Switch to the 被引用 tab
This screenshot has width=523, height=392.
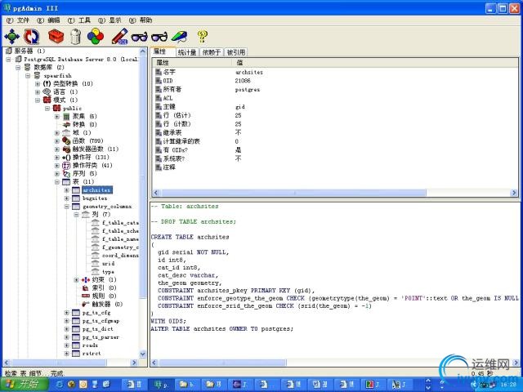236,52
